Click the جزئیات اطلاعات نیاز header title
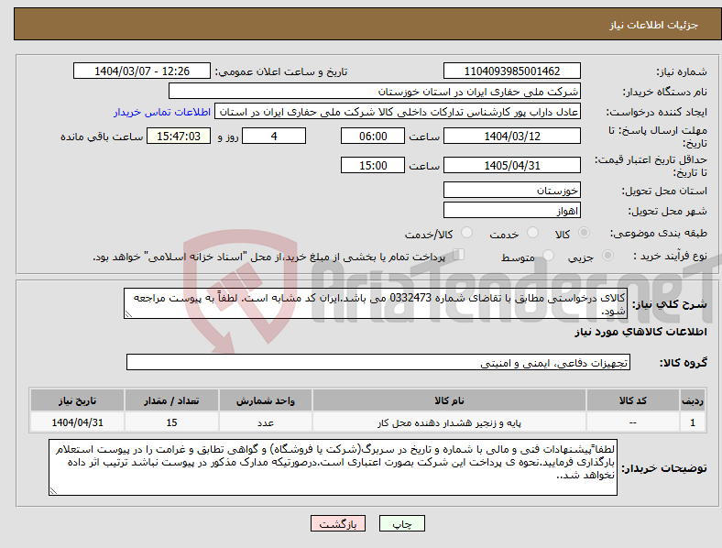 [654, 25]
